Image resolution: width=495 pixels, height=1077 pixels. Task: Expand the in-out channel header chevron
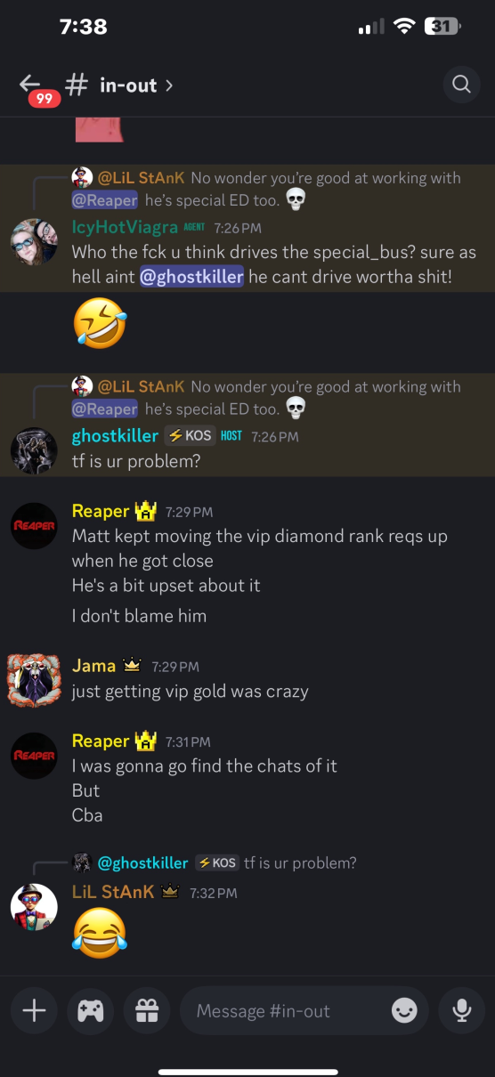click(x=169, y=85)
